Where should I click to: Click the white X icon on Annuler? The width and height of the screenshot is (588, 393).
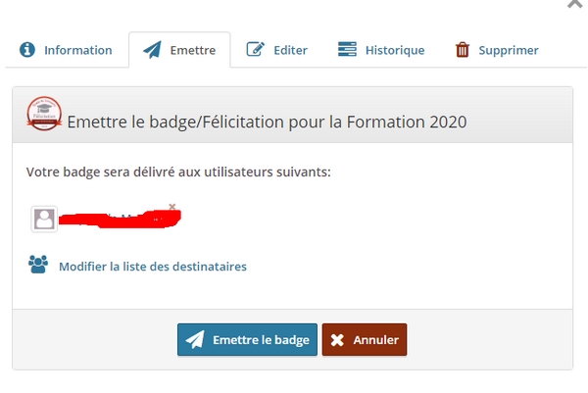[x=337, y=340]
